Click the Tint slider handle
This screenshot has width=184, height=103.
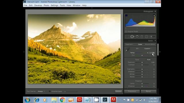[x=142, y=55]
